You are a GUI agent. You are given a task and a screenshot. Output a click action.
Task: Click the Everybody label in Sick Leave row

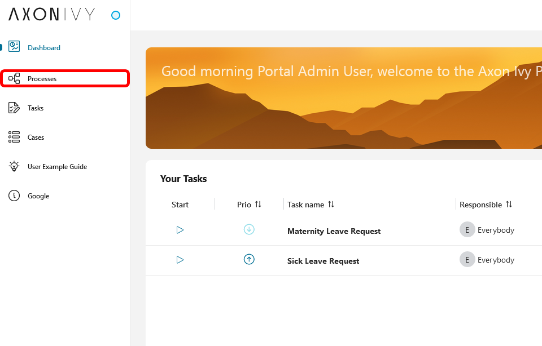click(x=496, y=260)
